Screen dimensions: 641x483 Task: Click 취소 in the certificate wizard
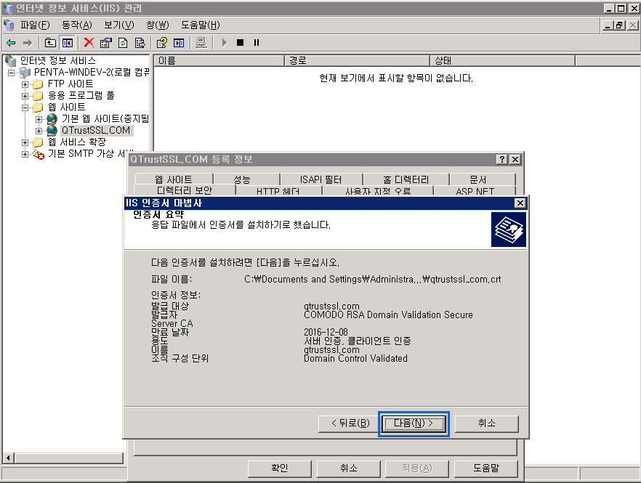coord(486,423)
